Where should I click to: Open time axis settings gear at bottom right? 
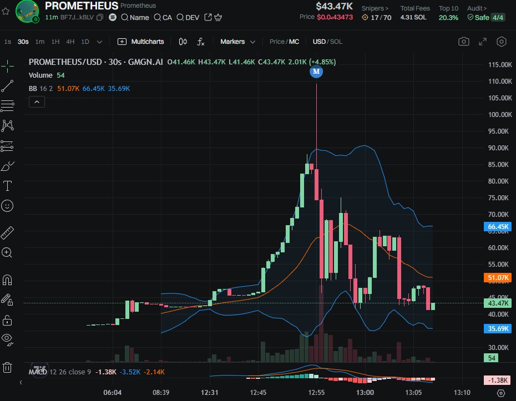(x=501, y=393)
